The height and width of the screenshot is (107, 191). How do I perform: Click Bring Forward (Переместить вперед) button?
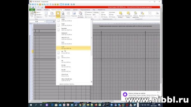(121, 15)
